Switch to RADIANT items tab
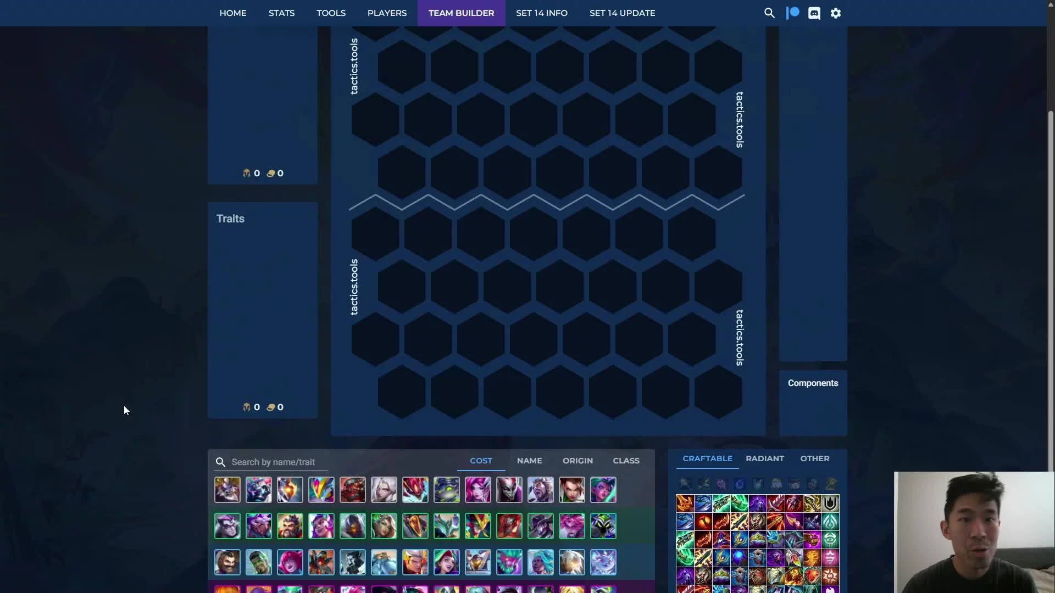 click(x=764, y=458)
